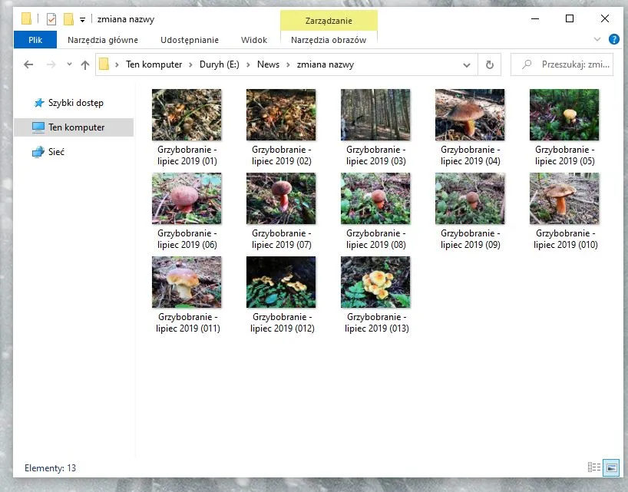
Task: Open the News folder from the breadcrumb
Action: [268, 64]
